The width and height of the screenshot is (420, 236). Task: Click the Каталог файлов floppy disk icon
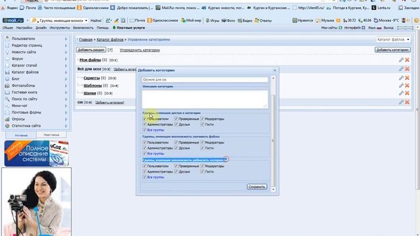7,72
